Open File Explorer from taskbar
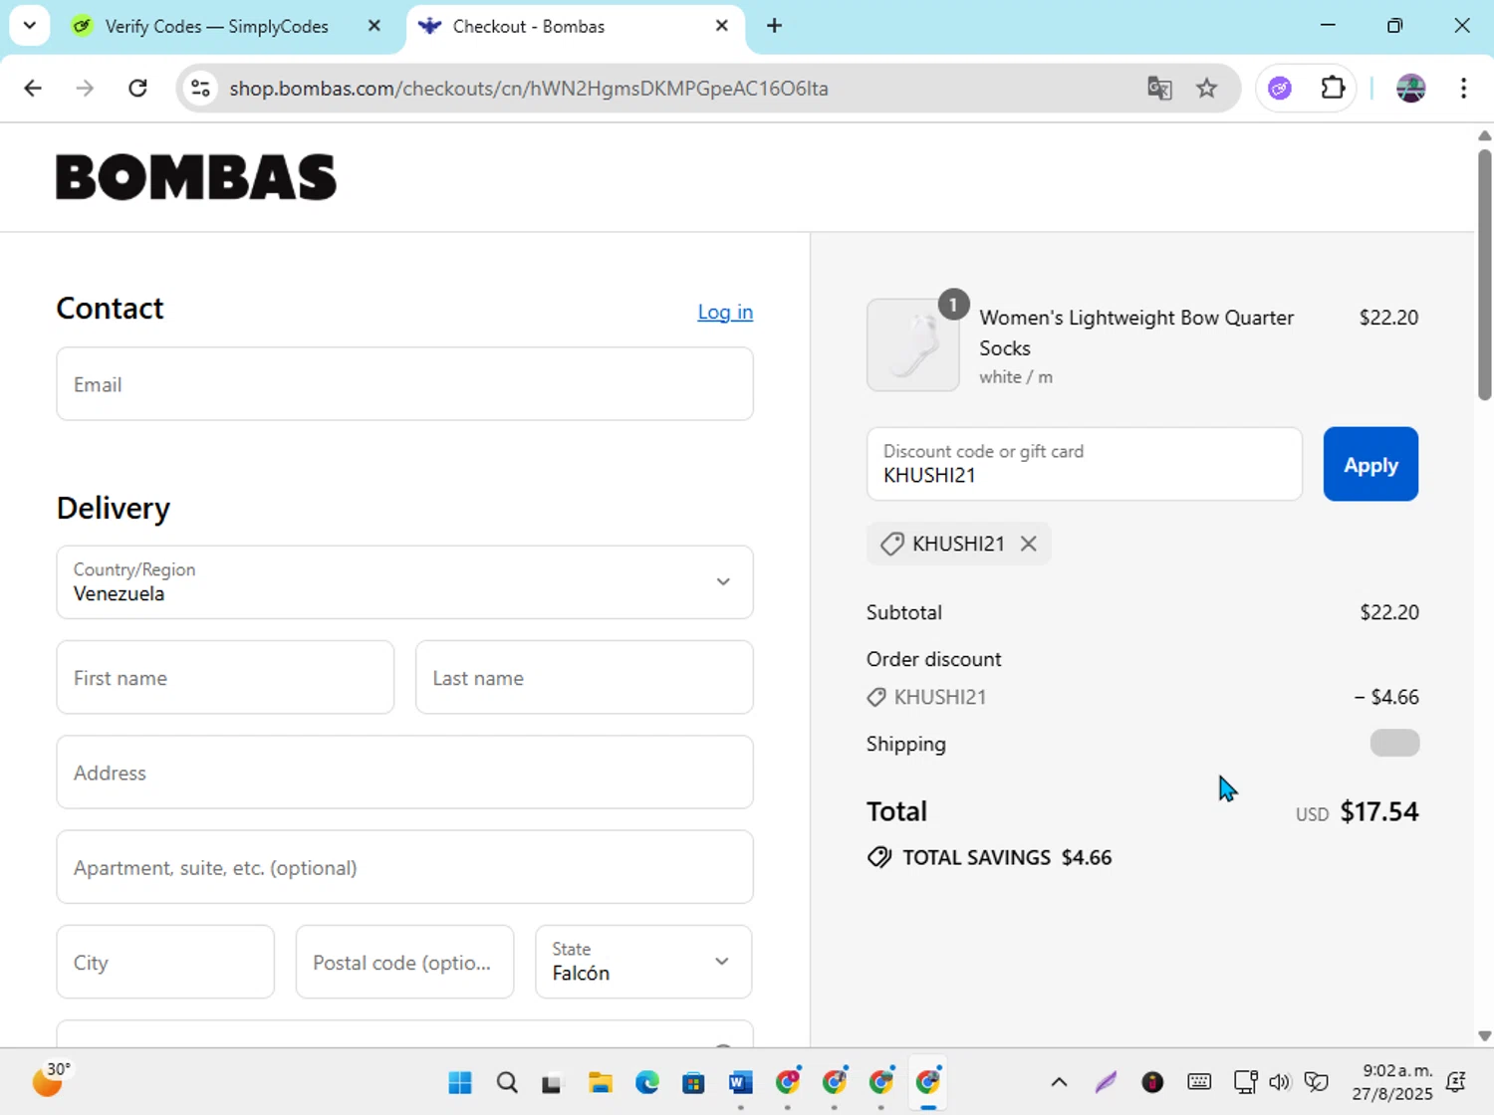 click(600, 1082)
